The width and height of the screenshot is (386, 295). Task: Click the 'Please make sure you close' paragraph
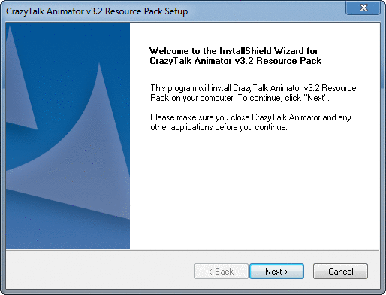[251, 122]
